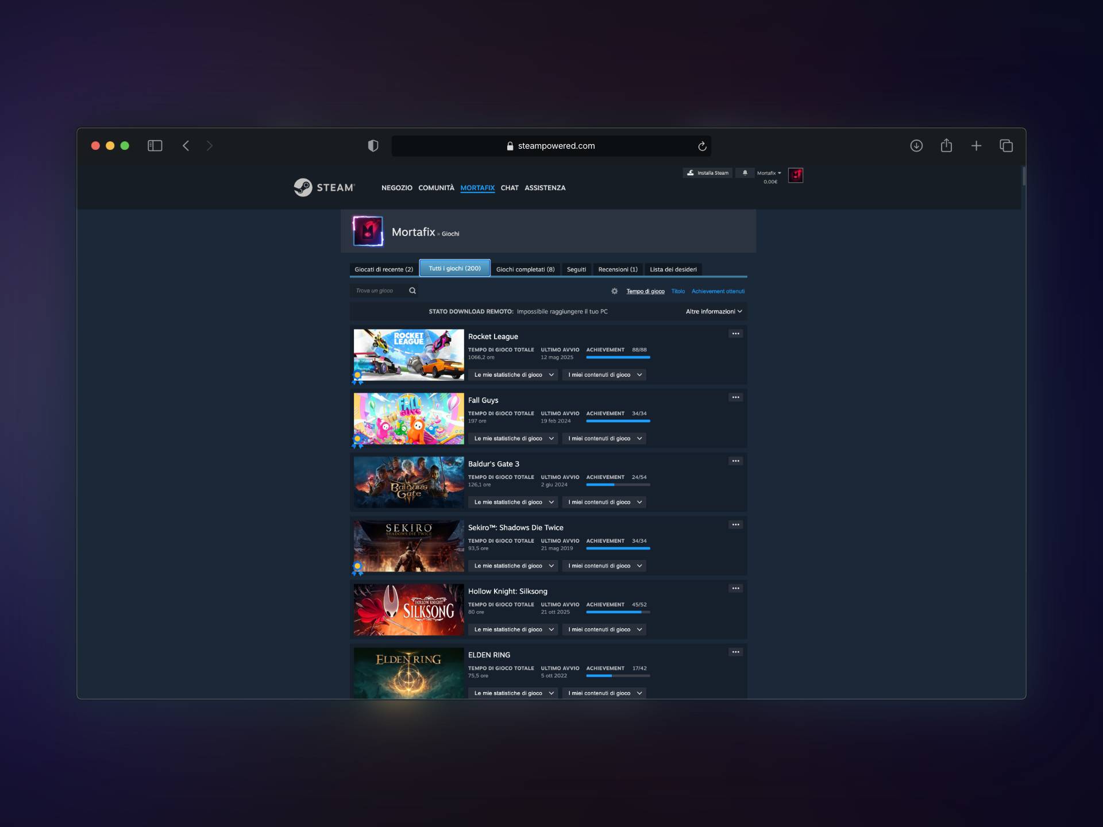Click the Silksong achievement progress bar

click(x=618, y=612)
